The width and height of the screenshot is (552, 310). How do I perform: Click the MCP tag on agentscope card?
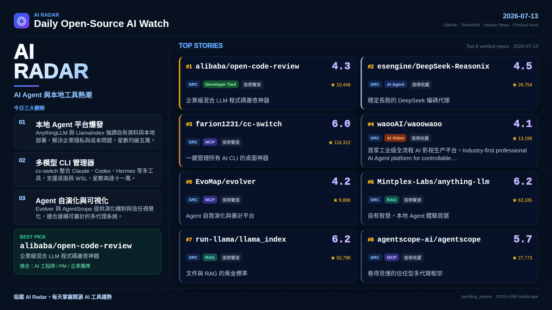tap(392, 257)
